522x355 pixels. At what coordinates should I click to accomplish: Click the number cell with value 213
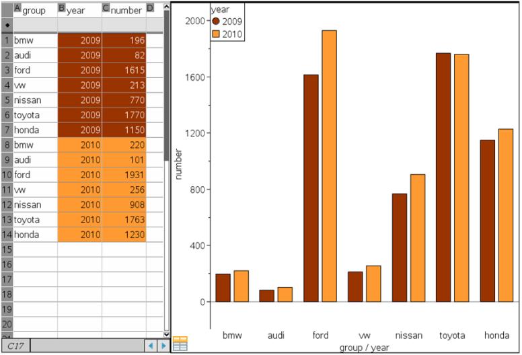(124, 85)
